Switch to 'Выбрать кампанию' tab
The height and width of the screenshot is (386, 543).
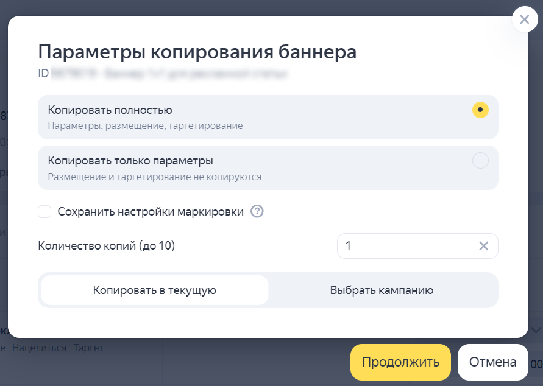point(382,290)
